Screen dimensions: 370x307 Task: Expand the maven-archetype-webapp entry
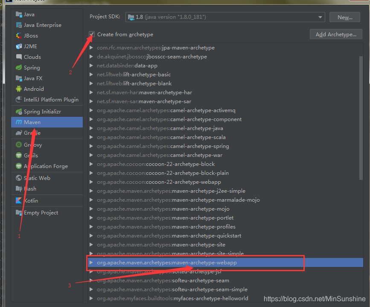[x=91, y=262]
